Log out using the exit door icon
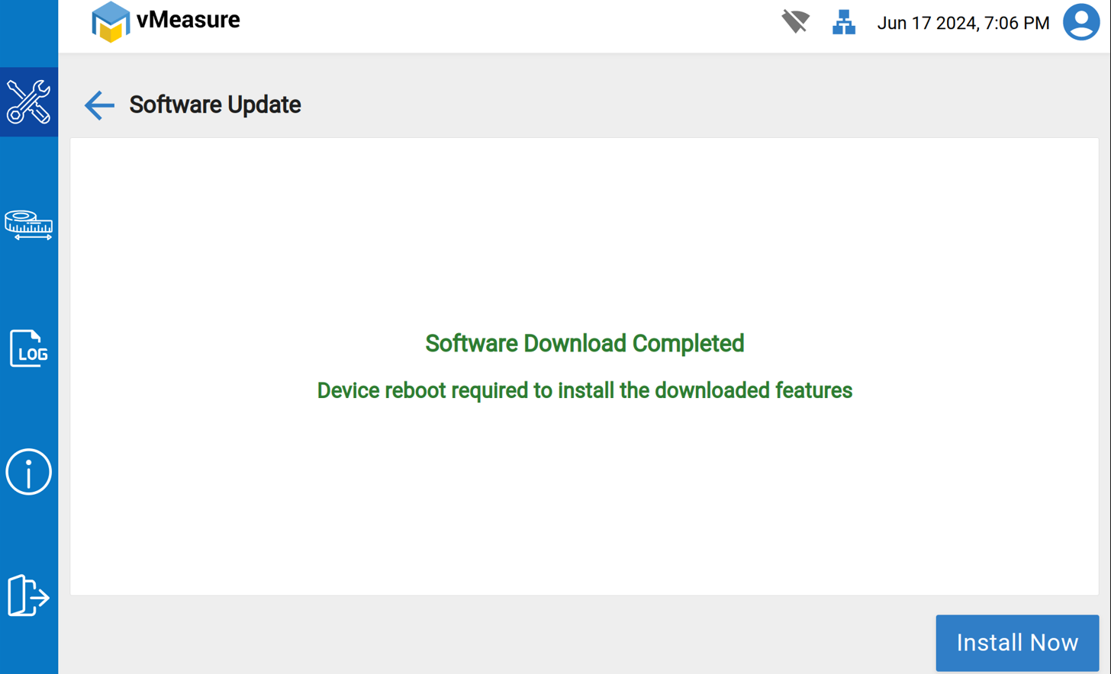The image size is (1111, 674). click(28, 597)
